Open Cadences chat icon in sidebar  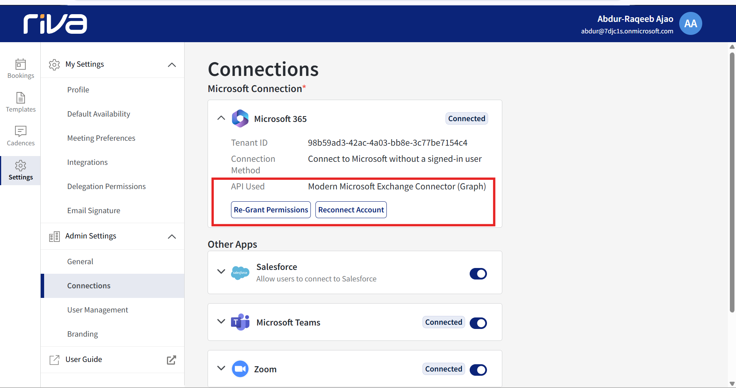click(x=21, y=132)
